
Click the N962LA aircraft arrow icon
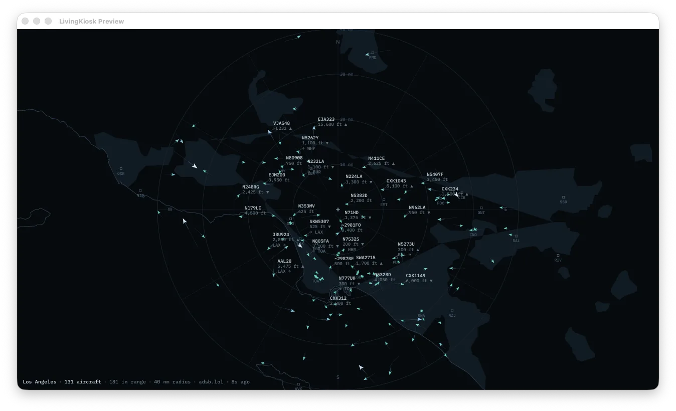pyautogui.click(x=405, y=216)
